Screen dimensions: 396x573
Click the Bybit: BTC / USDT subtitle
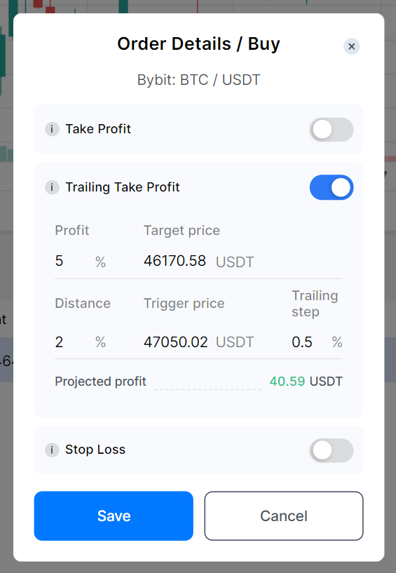(198, 80)
